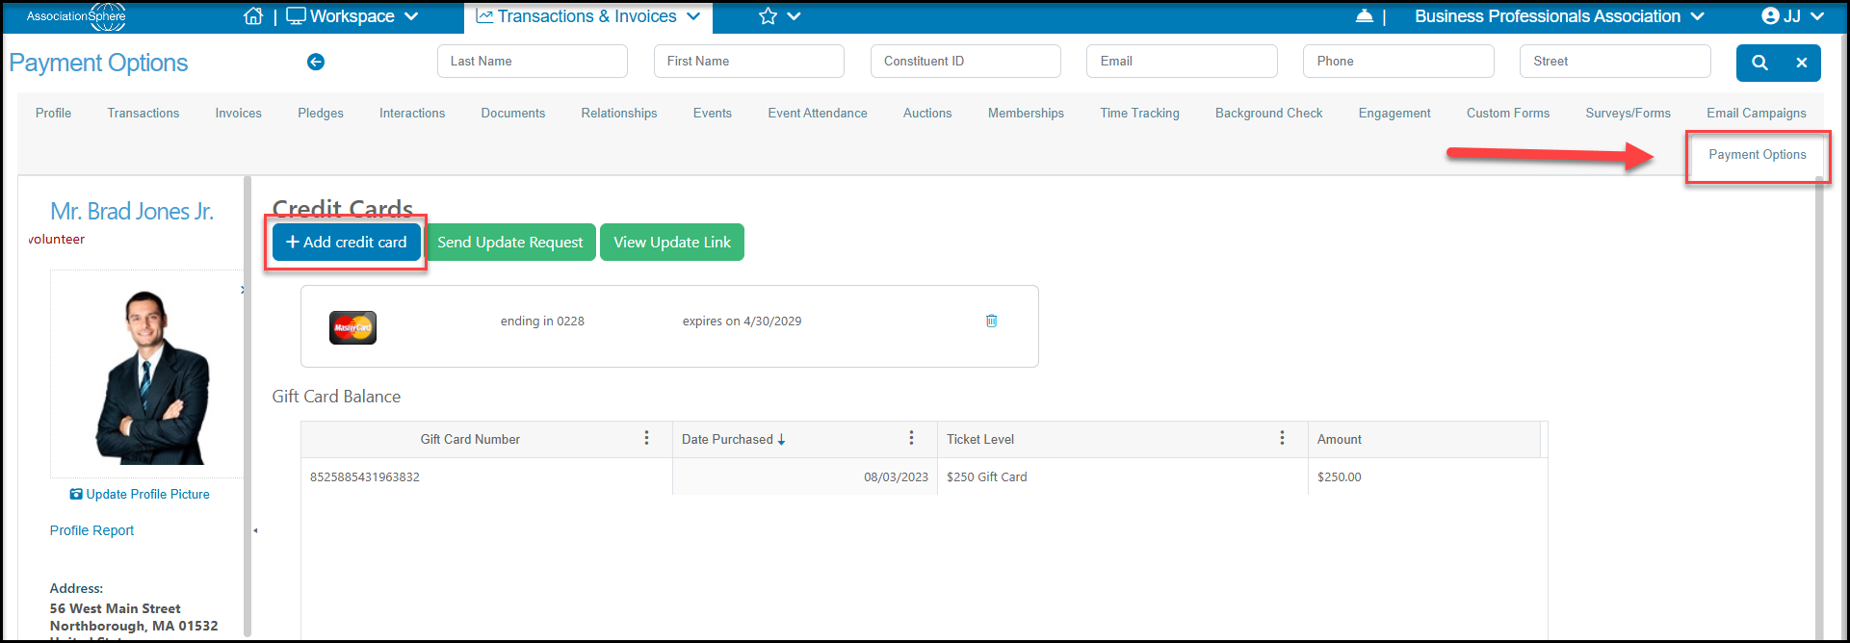The image size is (1850, 643).
Task: Click the search magnifier icon
Action: (1759, 63)
